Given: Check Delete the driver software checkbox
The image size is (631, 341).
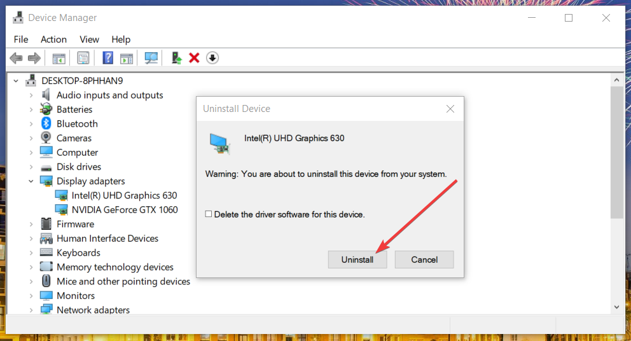Looking at the screenshot, I should click(209, 214).
